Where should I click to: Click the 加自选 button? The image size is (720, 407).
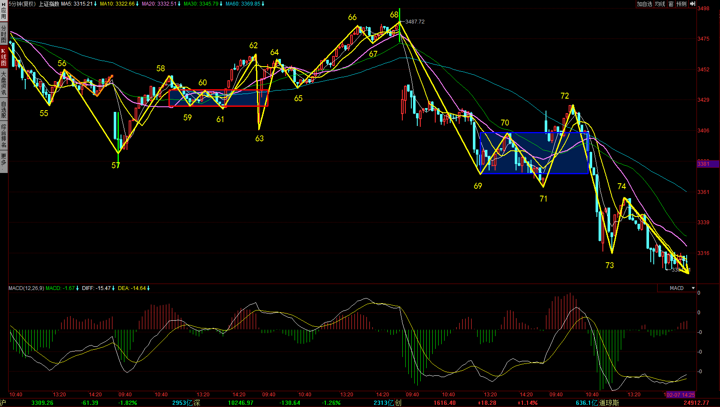click(x=644, y=4)
